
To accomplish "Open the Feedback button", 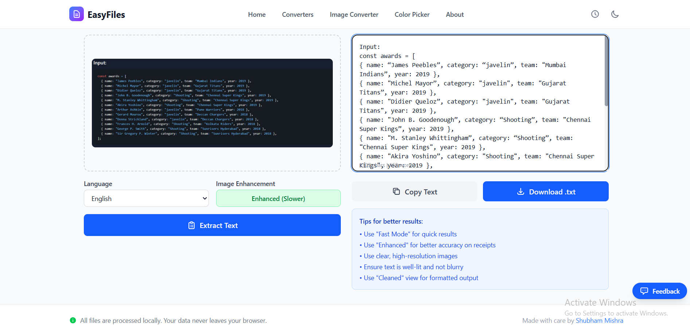I will (659, 291).
